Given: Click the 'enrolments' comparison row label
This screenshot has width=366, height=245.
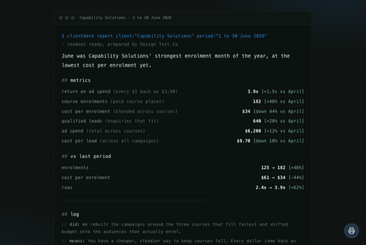Looking at the screenshot, I should pyautogui.click(x=75, y=168).
